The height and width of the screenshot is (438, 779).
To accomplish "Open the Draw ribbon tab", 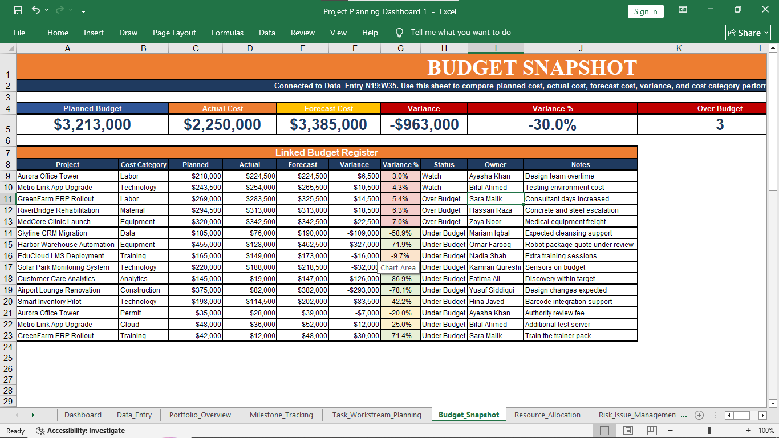I will click(128, 33).
